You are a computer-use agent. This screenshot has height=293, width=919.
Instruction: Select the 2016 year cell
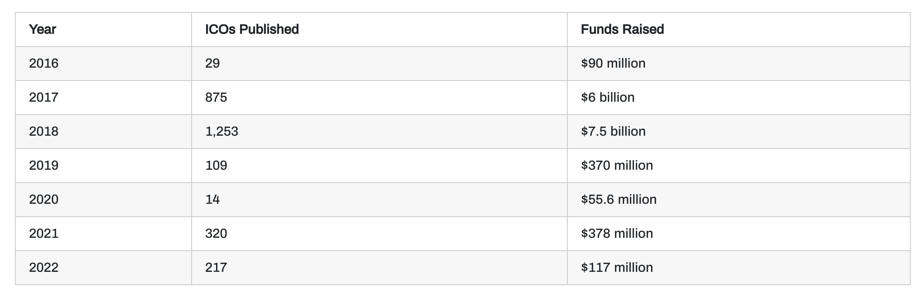click(44, 63)
